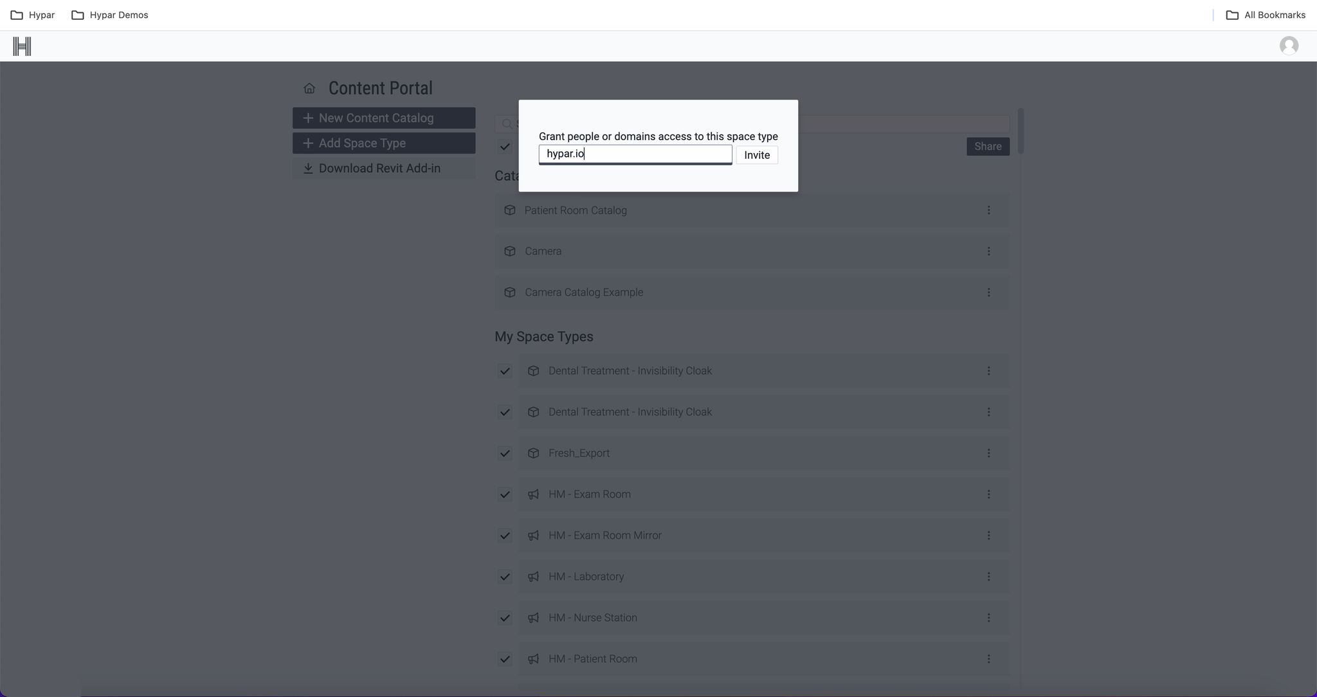Click the megaphone icon for HM - Exam Room

pos(533,494)
